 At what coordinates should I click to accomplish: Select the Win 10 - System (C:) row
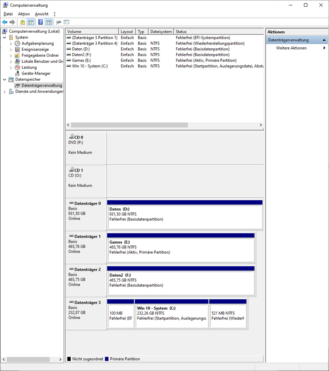[x=164, y=66]
